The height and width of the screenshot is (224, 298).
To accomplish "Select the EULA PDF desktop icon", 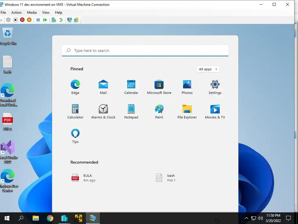I will 7,122.
